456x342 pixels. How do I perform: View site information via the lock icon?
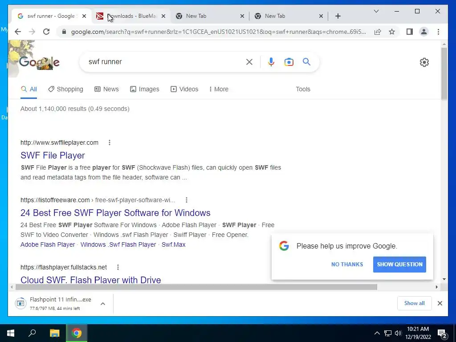[64, 32]
